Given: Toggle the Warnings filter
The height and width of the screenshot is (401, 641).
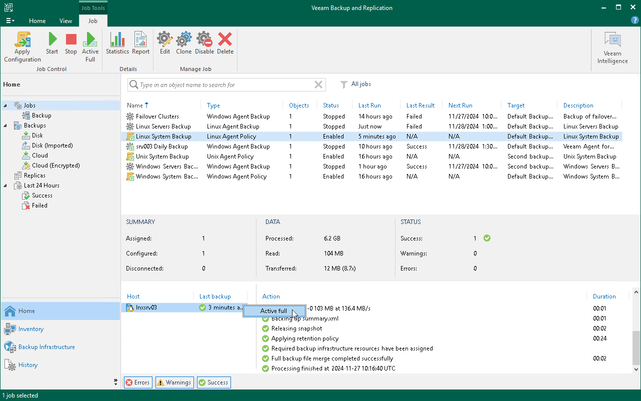Looking at the screenshot, I should pos(174,382).
